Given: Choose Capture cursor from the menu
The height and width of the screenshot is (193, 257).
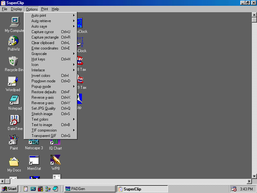Looking at the screenshot, I should 50,32.
